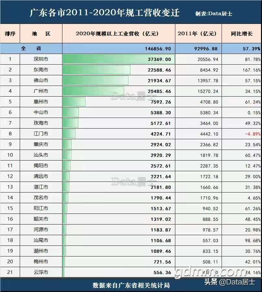Select the 茂名市 cell
The image size is (262, 292).
point(41,197)
